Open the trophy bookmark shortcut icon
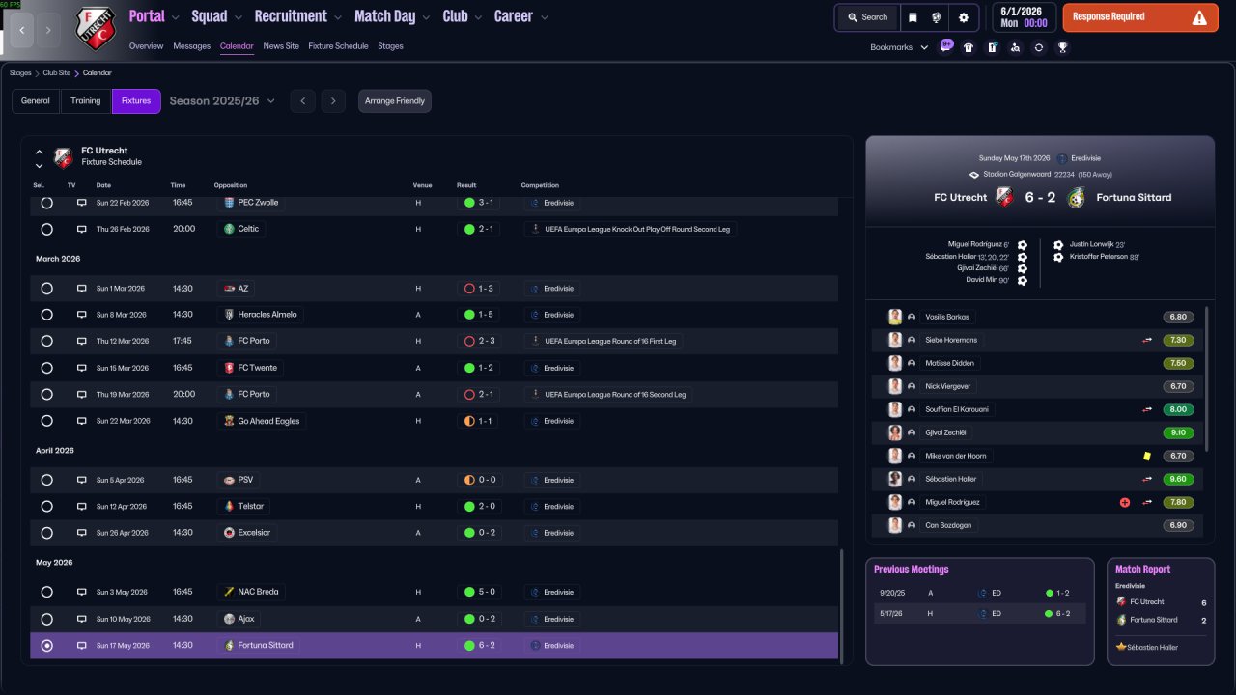 click(1062, 47)
